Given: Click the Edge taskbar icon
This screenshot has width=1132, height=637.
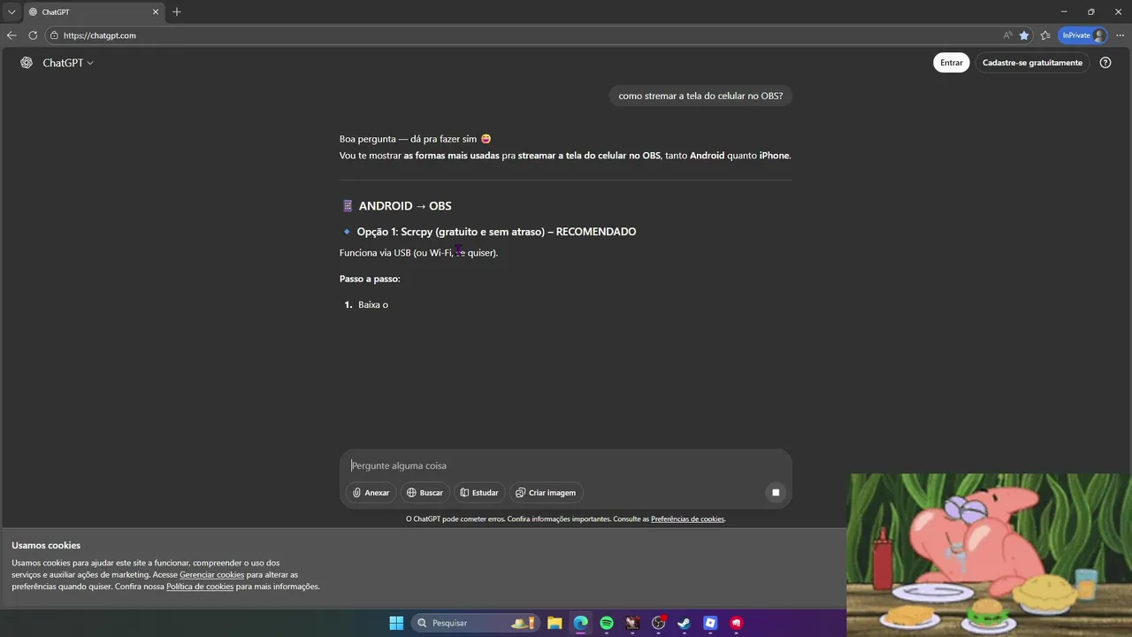Looking at the screenshot, I should coord(580,623).
